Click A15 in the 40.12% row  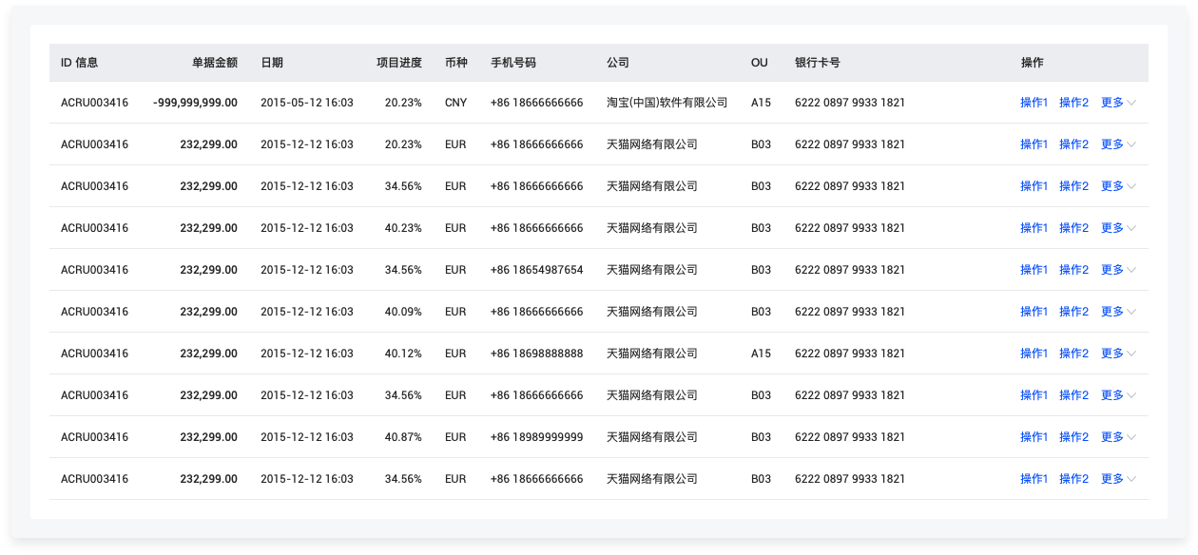point(762,354)
